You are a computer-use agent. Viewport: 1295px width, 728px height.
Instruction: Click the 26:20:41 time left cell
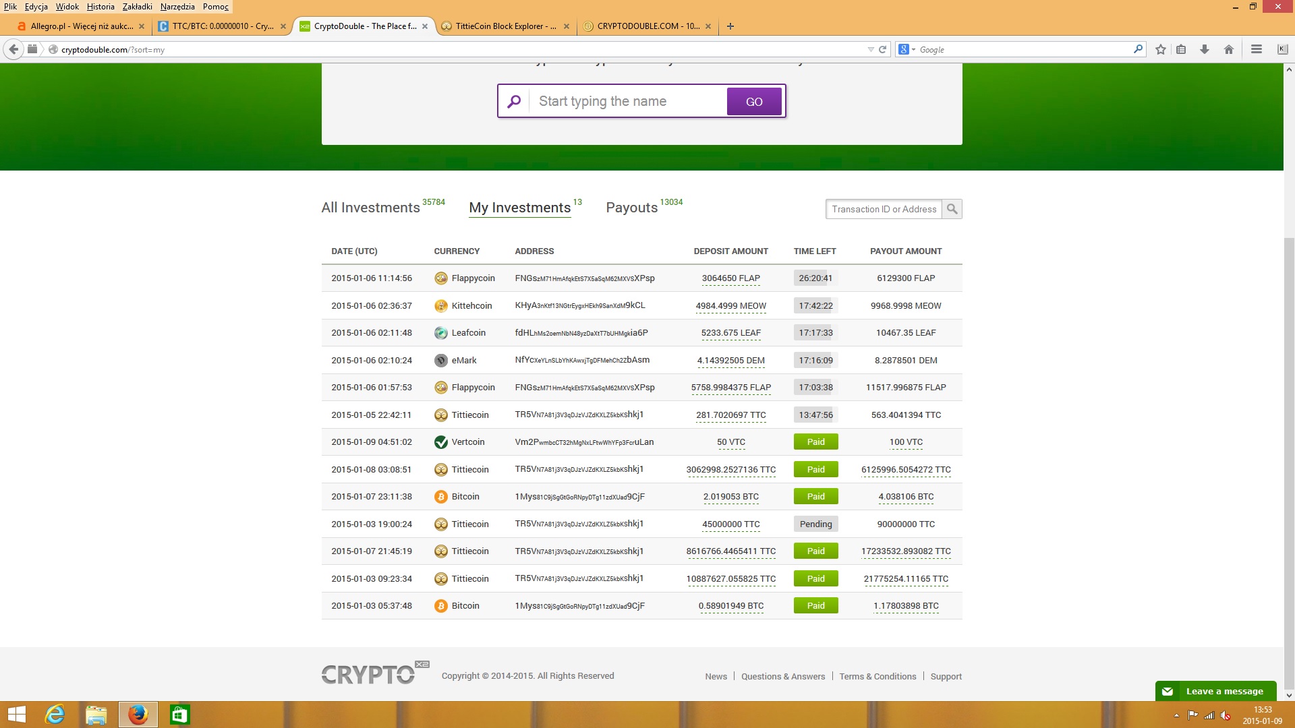point(815,278)
